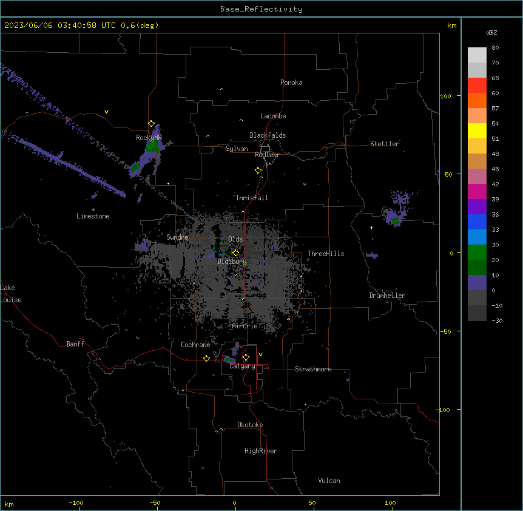Click the yellow v marker northwest of RockyMH
Screen dimensions: 523x511
106,112
